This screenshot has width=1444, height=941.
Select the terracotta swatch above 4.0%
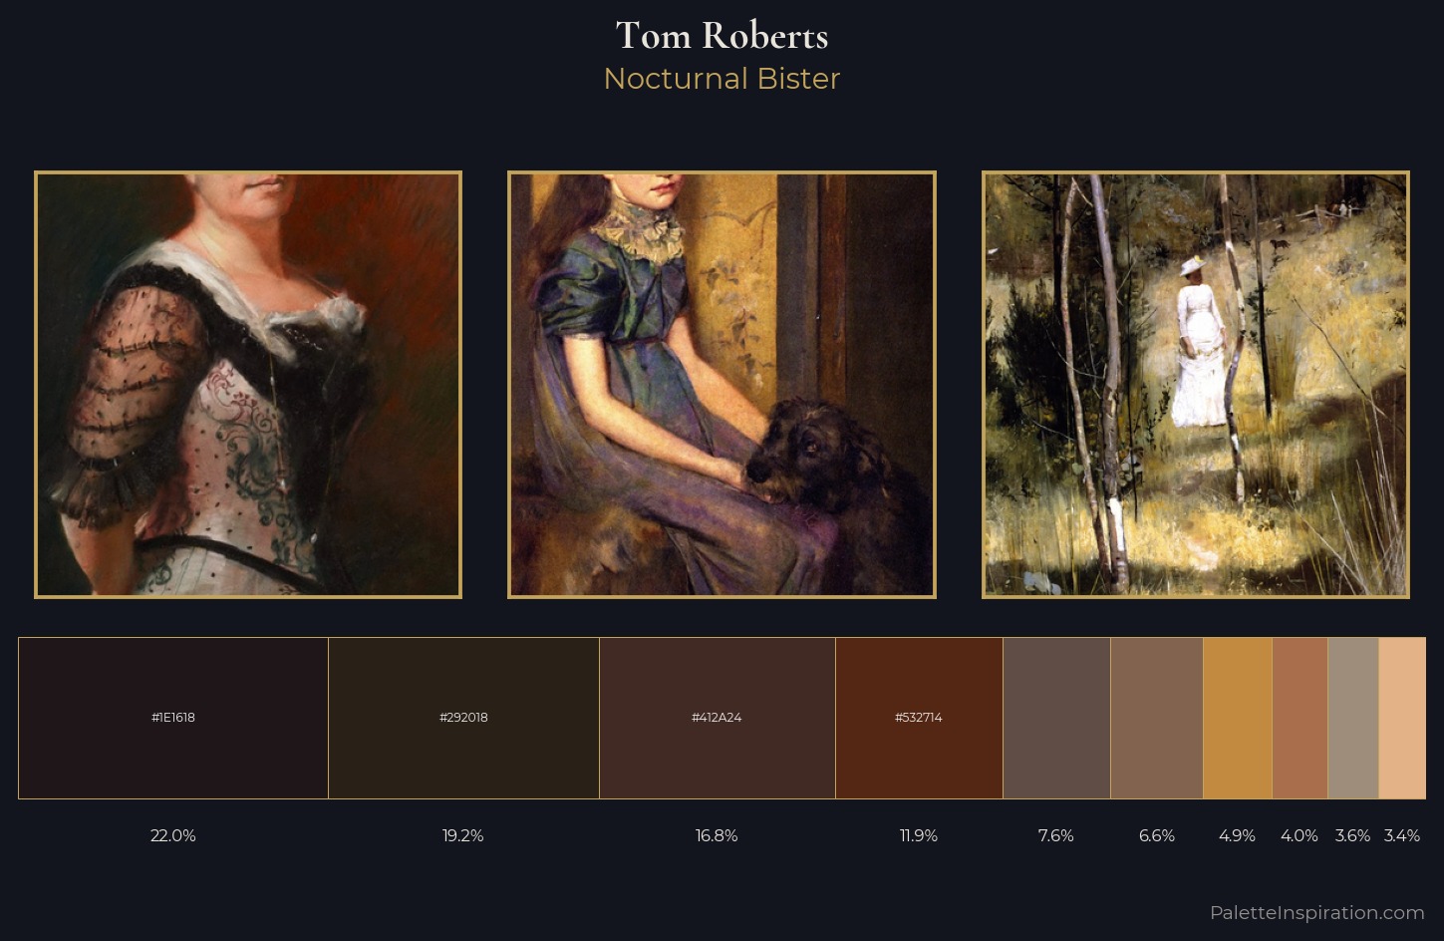pyautogui.click(x=1300, y=718)
